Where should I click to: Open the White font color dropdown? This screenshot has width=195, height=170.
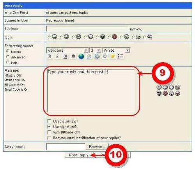116,50
